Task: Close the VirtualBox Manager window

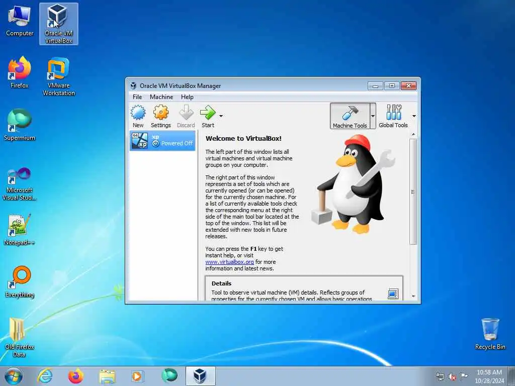Action: point(408,85)
